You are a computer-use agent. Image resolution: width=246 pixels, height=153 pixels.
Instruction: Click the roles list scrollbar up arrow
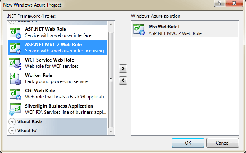point(111,24)
